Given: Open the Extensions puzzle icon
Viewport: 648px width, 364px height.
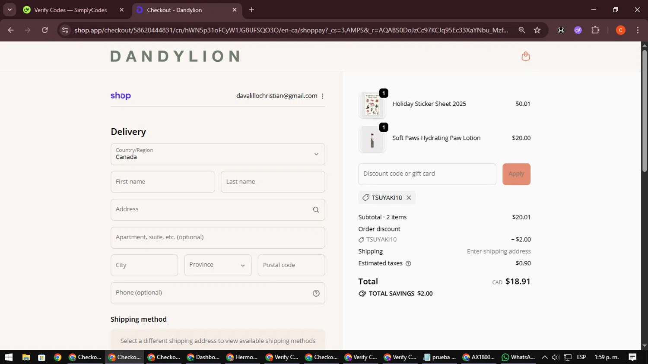Looking at the screenshot, I should [595, 30].
